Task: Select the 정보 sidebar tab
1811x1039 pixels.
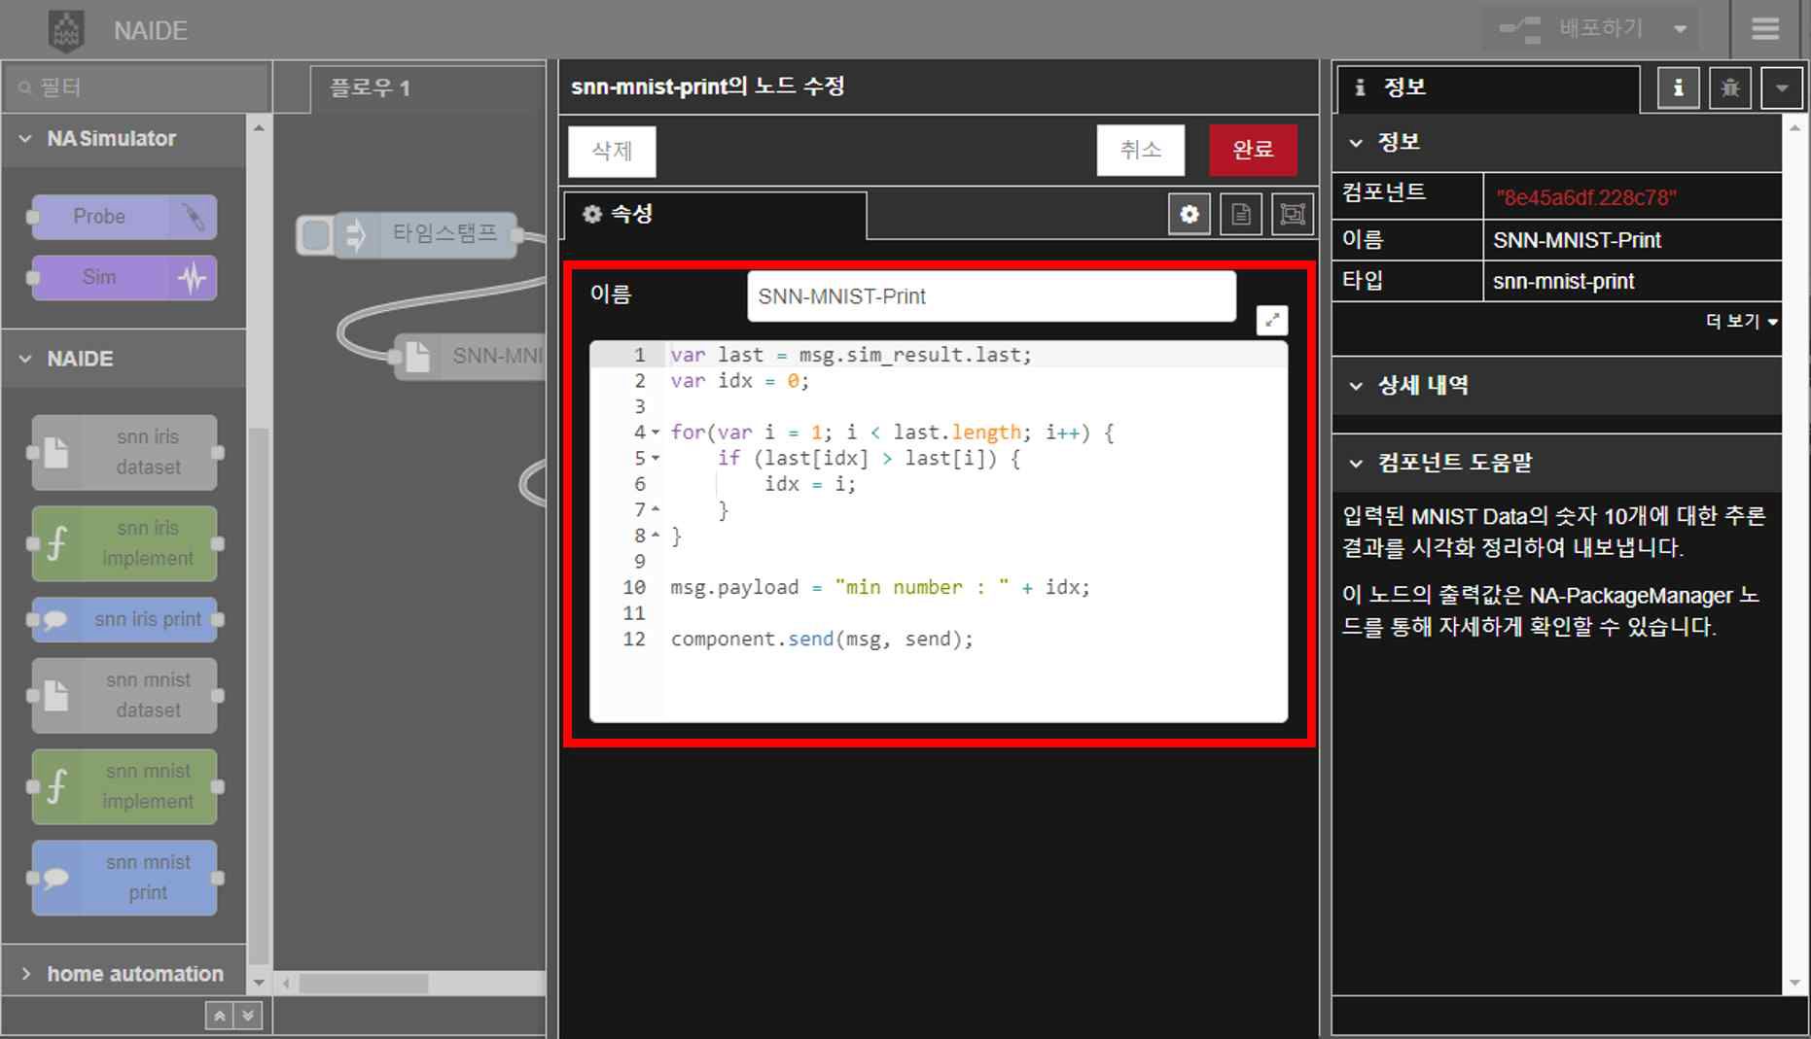Action: [x=1488, y=88]
